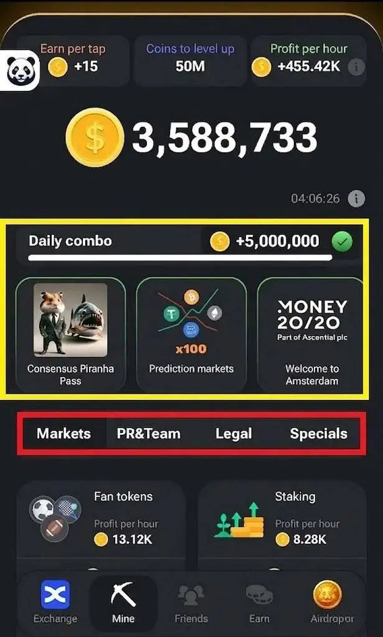
Task: Click the panda avatar icon
Action: (21, 71)
